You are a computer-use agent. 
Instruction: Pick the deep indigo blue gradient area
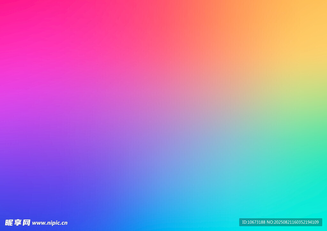point(48,198)
